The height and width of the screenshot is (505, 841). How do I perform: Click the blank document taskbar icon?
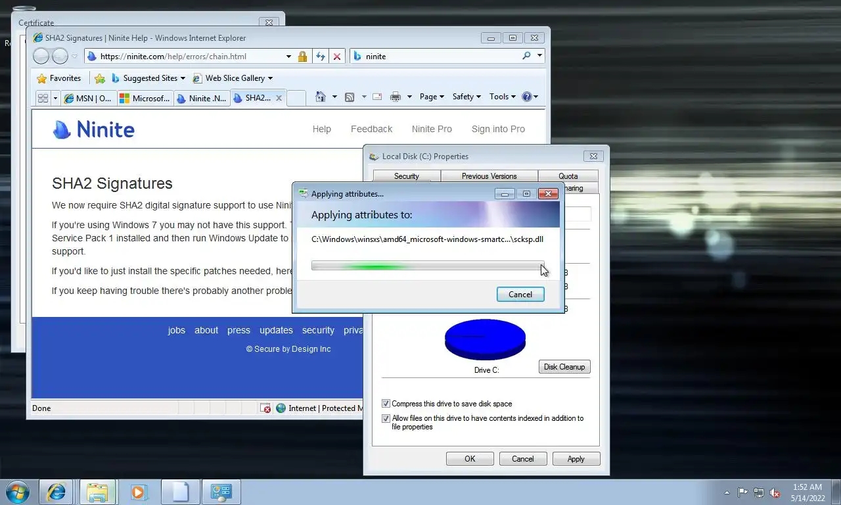coord(180,492)
